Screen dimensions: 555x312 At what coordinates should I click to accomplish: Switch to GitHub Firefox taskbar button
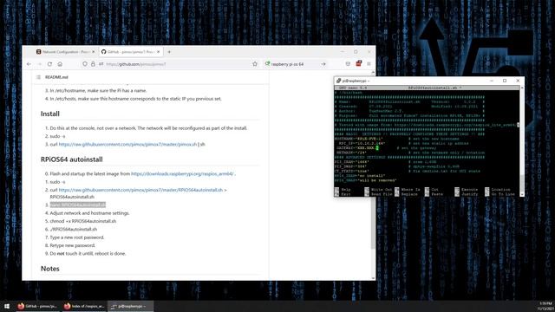pyautogui.click(x=37, y=306)
